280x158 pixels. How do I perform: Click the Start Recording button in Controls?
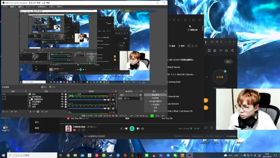click(155, 98)
